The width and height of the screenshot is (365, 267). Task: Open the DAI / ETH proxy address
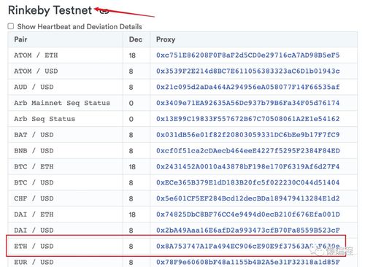tap(247, 214)
